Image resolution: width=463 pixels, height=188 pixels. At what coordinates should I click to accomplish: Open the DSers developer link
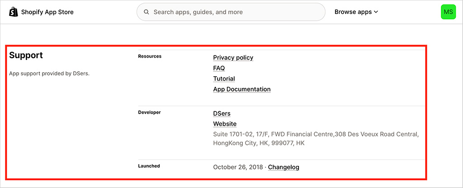coord(222,114)
